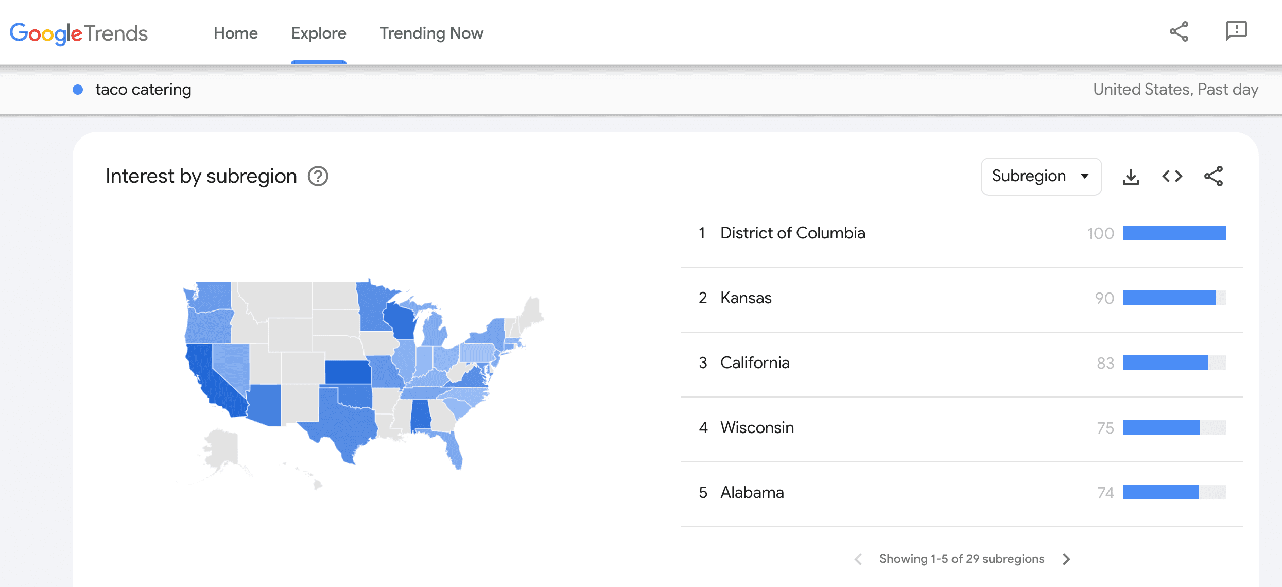
Task: Open the send feedback icon
Action: tap(1236, 31)
